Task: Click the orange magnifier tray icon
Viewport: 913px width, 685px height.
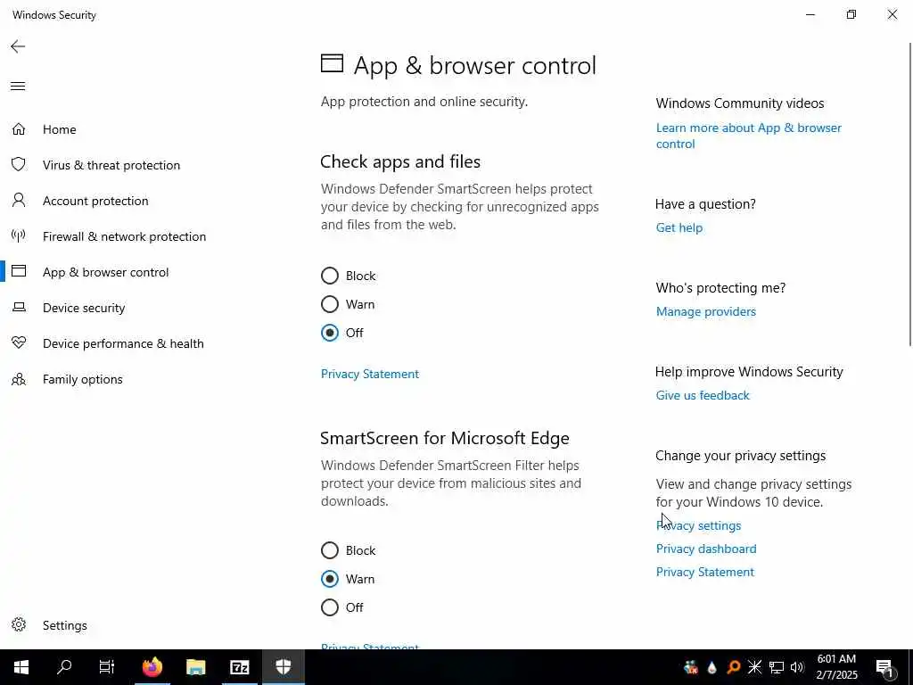Action: tap(734, 667)
